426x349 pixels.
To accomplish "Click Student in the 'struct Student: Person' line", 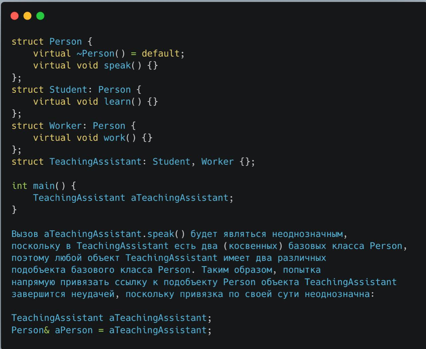I will pyautogui.click(x=68, y=90).
